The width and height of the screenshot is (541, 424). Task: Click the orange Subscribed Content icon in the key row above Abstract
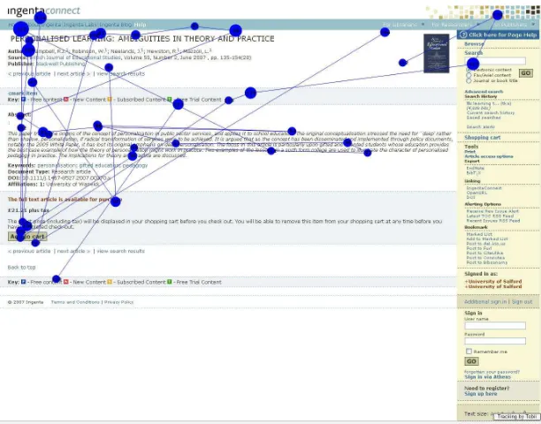(110, 99)
